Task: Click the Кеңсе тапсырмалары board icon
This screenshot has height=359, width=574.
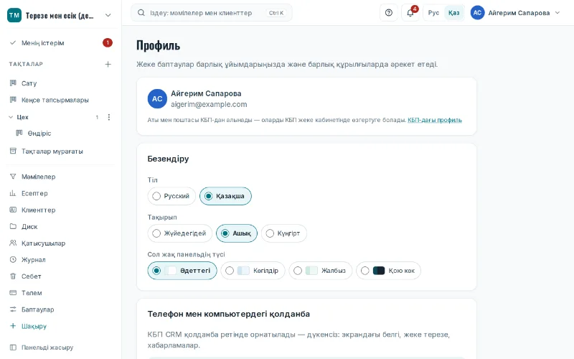Action: [13, 100]
